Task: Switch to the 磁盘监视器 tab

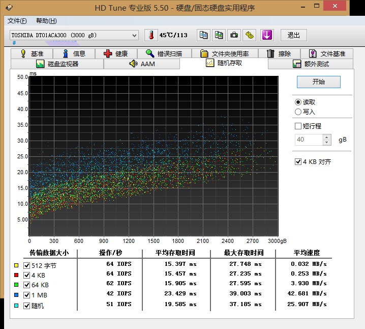Action: pos(57,64)
